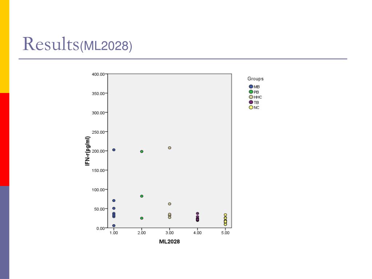Click the HHC tan point near 60
The height and width of the screenshot is (279, 372).
coord(170,204)
